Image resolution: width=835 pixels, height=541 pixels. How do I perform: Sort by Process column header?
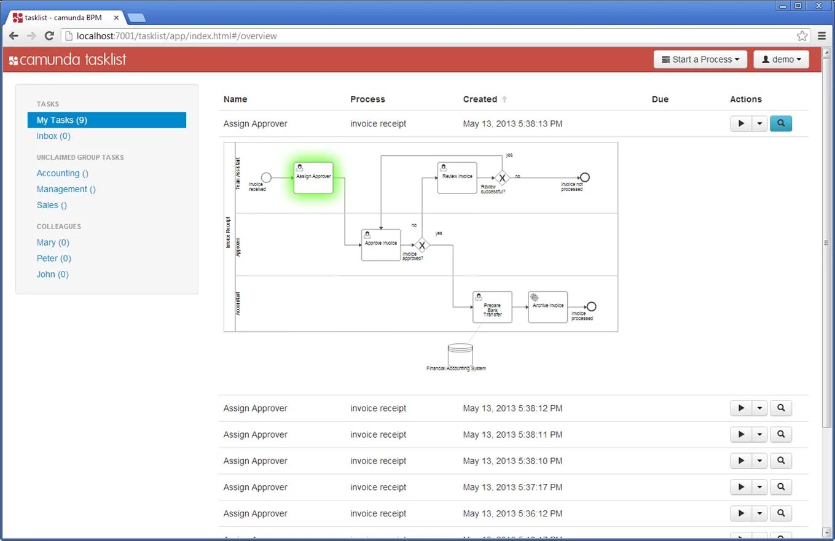click(367, 99)
